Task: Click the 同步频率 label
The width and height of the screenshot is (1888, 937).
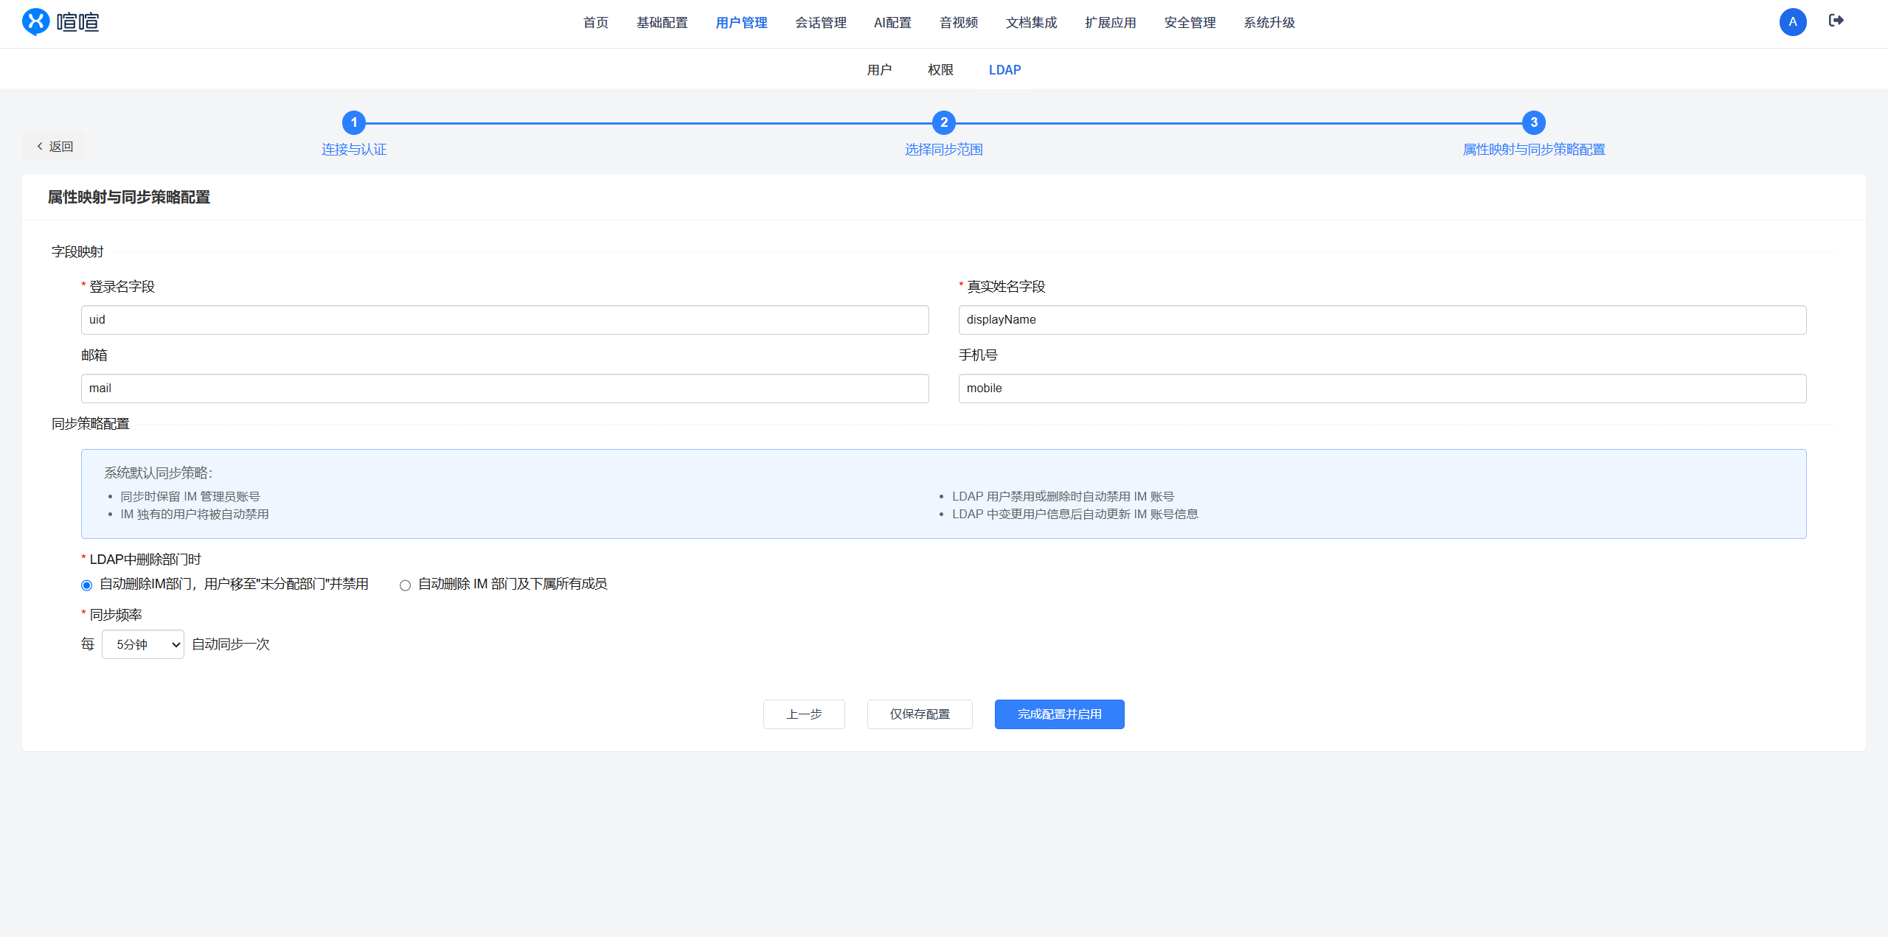Action: pos(116,615)
